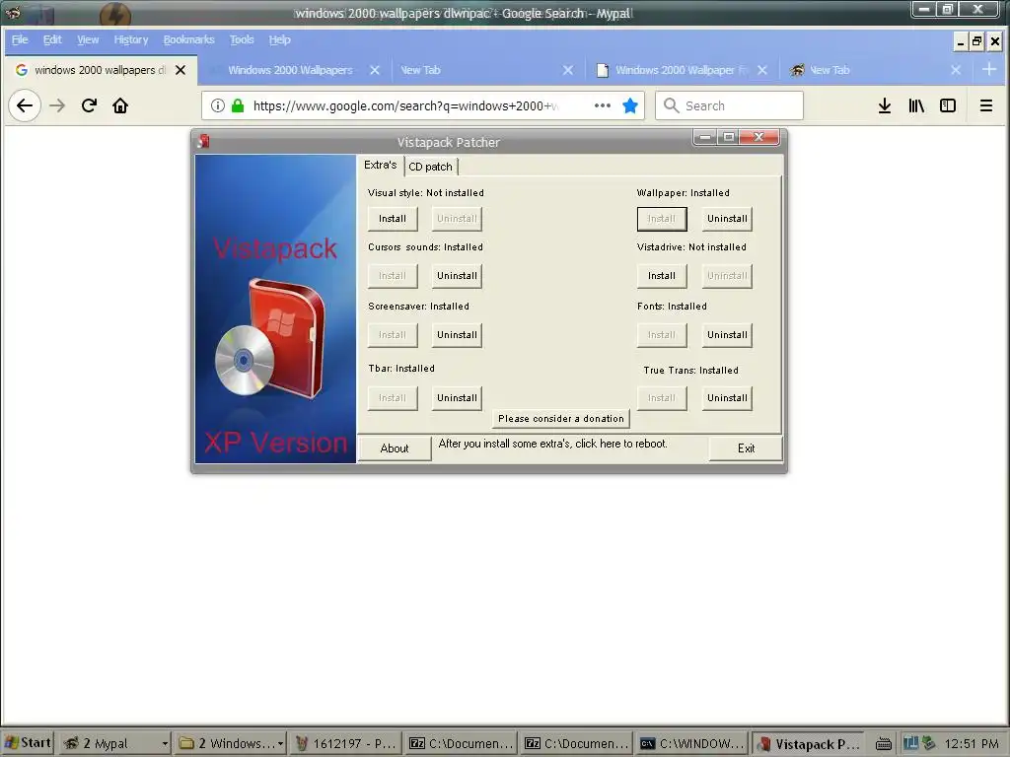Viewport: 1010px width, 757px height.
Task: Uninstall True Trans
Action: [x=727, y=398]
